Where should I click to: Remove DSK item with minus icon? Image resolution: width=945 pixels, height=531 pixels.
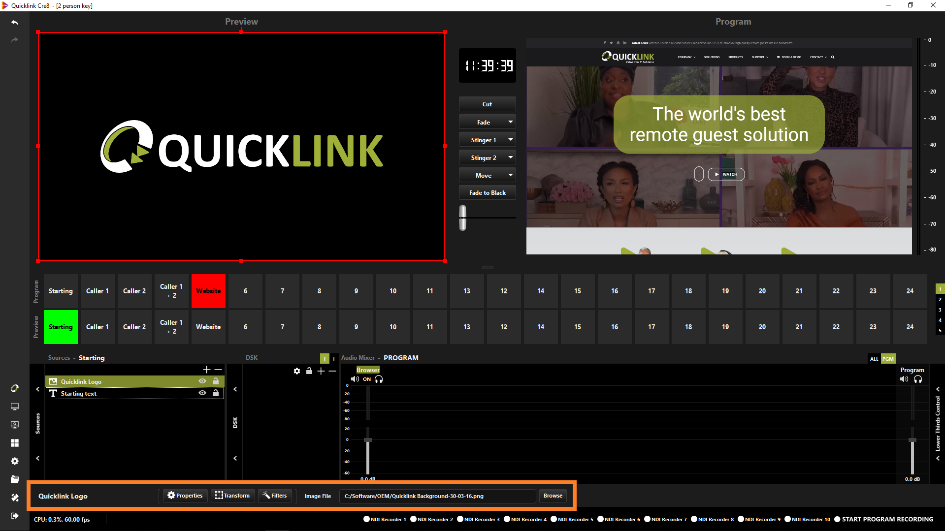point(332,371)
